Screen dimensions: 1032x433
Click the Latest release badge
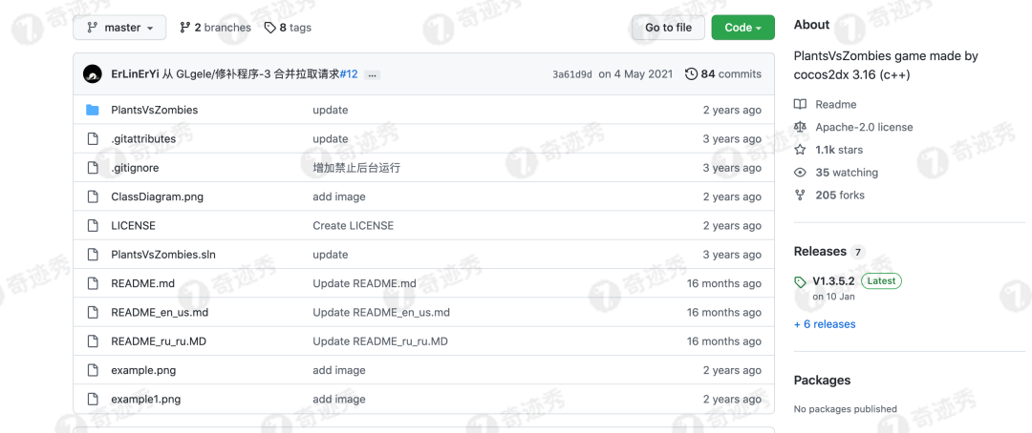point(881,280)
